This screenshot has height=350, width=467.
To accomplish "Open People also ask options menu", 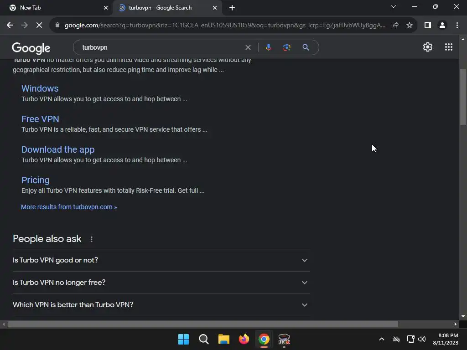I will pos(91,239).
